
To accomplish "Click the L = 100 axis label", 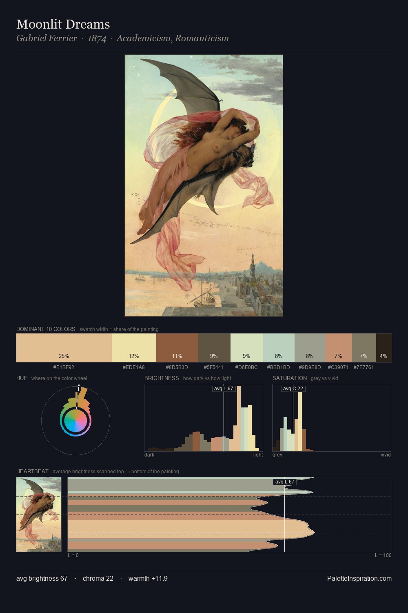I will (x=383, y=555).
